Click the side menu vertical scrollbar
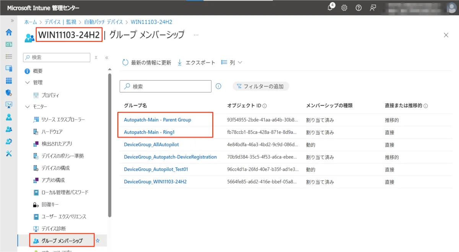This screenshot has width=459, height=252. click(x=110, y=145)
